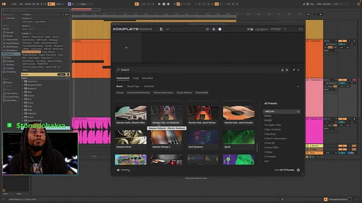Click the NI logo icon in Komplete Kontrol
The width and height of the screenshot is (362, 203).
pos(300,29)
